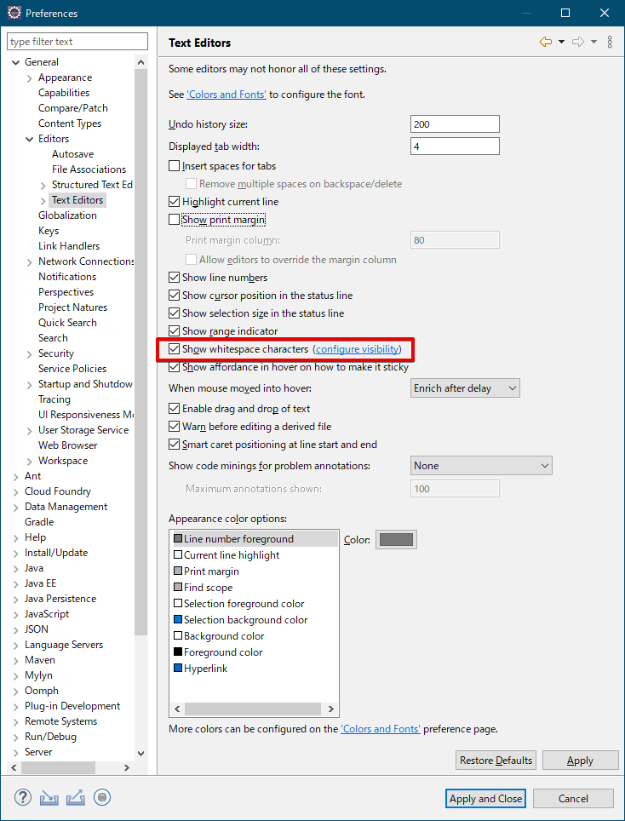Expand the Maven tree node
The width and height of the screenshot is (625, 821).
[15, 660]
